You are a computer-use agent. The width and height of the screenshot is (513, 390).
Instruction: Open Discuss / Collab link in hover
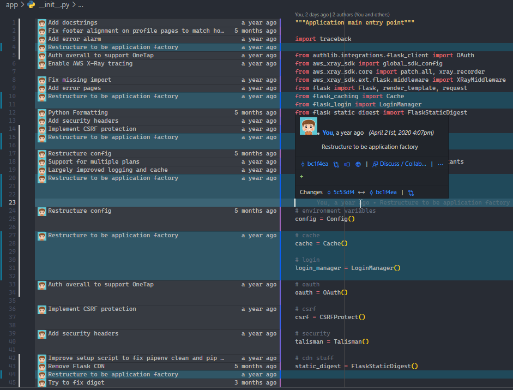(400, 164)
